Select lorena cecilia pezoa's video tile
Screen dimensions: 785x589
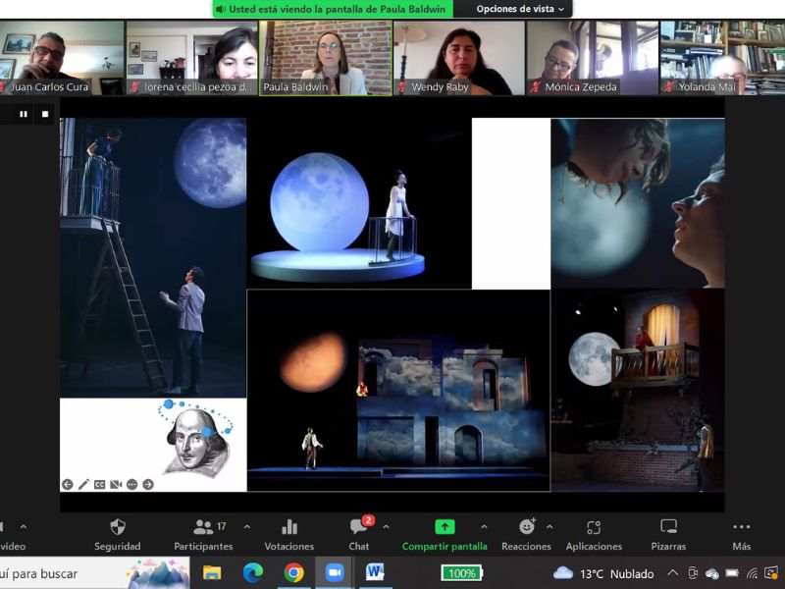point(191,58)
